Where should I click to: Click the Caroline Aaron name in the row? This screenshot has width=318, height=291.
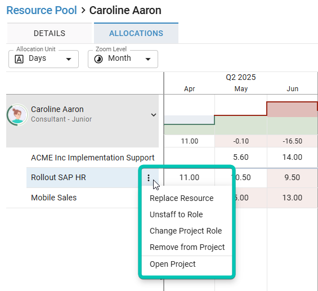pos(57,109)
